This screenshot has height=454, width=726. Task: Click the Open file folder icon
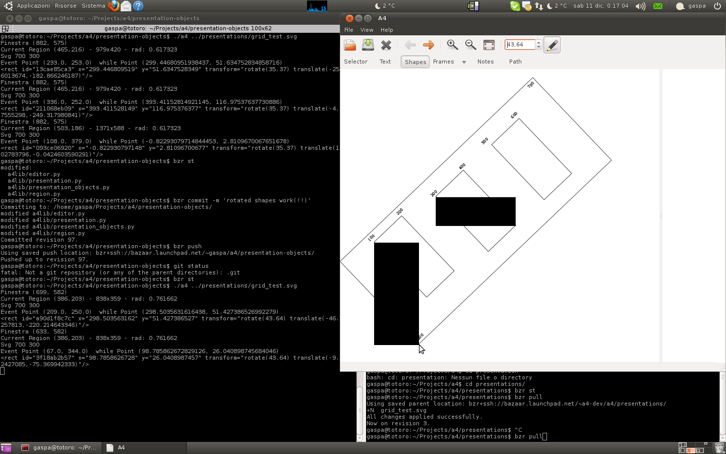[350, 45]
